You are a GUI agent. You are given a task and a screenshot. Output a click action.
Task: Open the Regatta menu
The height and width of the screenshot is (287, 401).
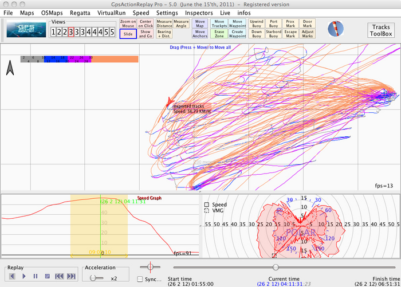80,13
